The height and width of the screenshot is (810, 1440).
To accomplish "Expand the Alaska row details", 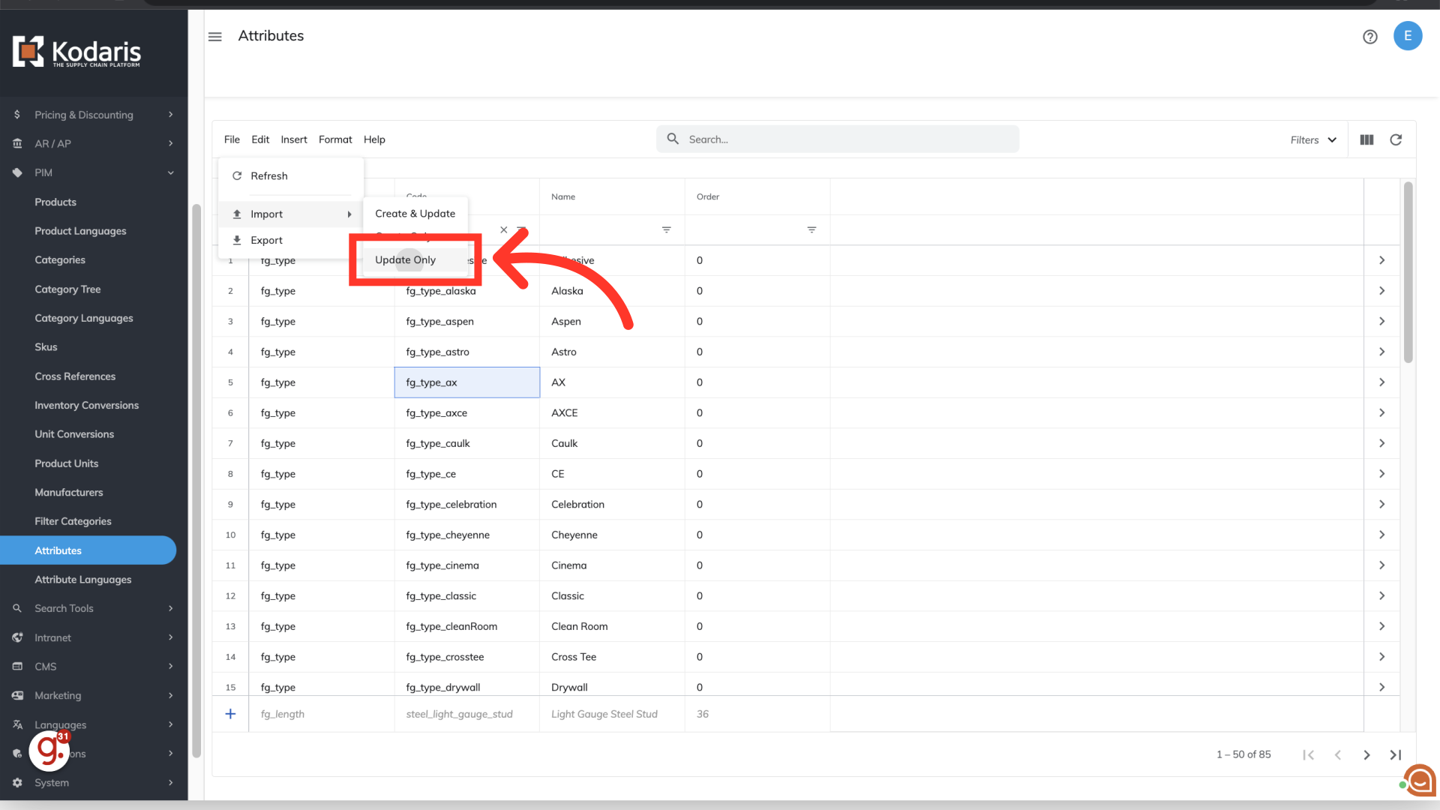I will tap(1381, 291).
